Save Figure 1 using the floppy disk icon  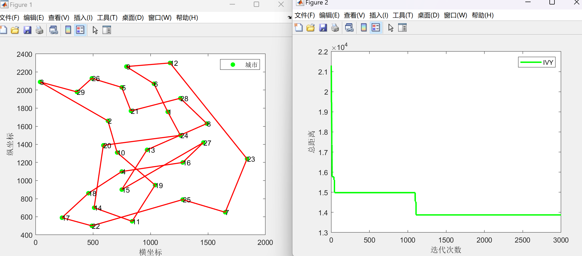(27, 30)
